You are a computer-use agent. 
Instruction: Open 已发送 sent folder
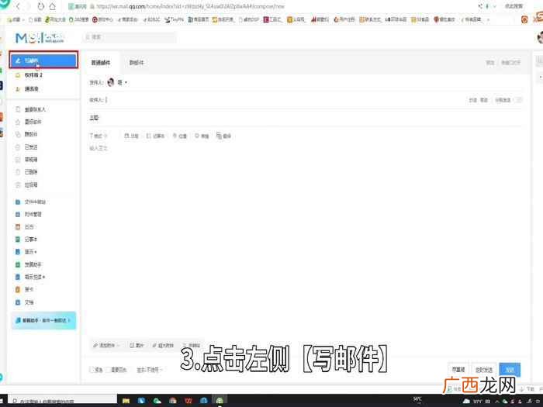click(30, 147)
